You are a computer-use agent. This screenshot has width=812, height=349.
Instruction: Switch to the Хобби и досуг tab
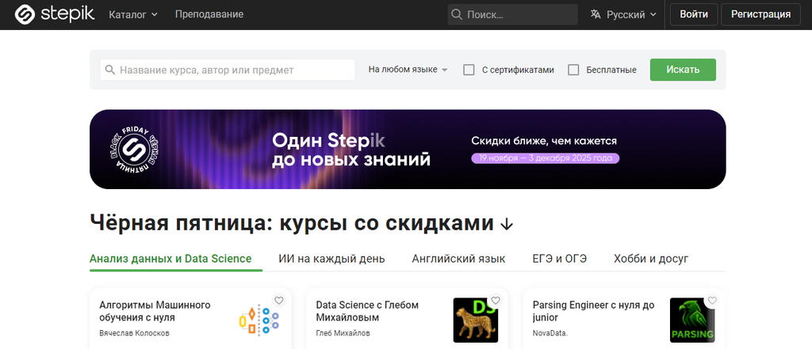[651, 259]
